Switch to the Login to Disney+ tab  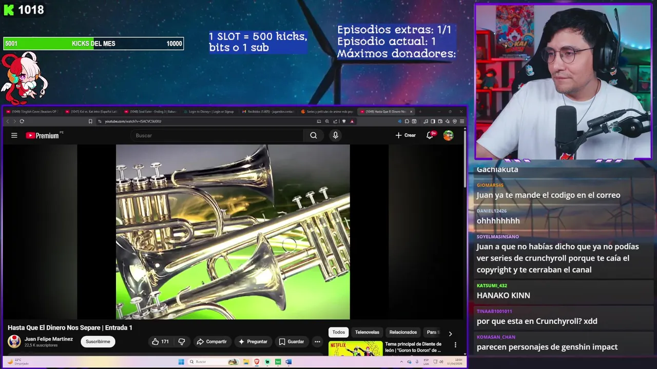coord(209,111)
